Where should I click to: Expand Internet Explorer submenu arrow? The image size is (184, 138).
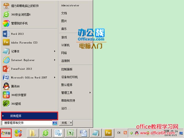55,60
